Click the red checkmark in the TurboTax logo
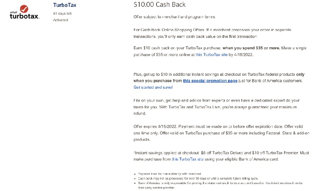The height and width of the screenshot is (191, 320). 24,9
